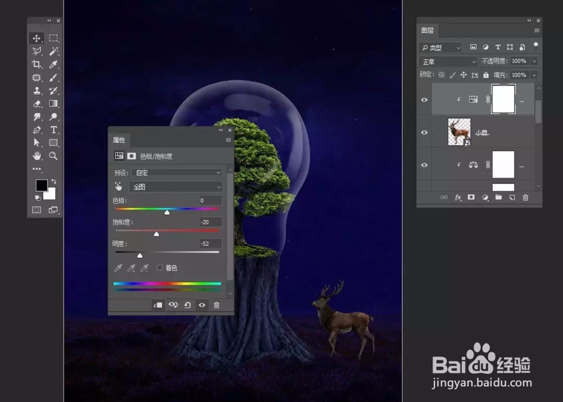This screenshot has height=402, width=563.
Task: Open the 填充 fill dropdown arrow
Action: (534, 75)
